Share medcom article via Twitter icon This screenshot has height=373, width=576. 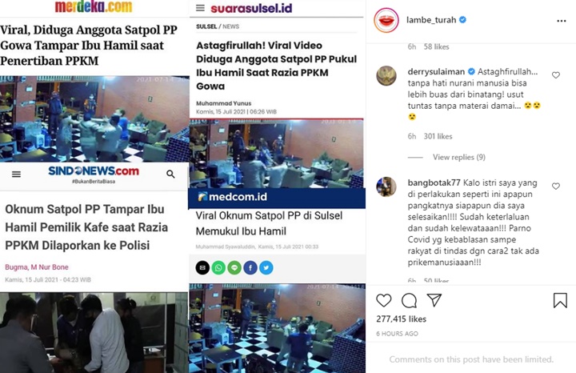(266, 268)
